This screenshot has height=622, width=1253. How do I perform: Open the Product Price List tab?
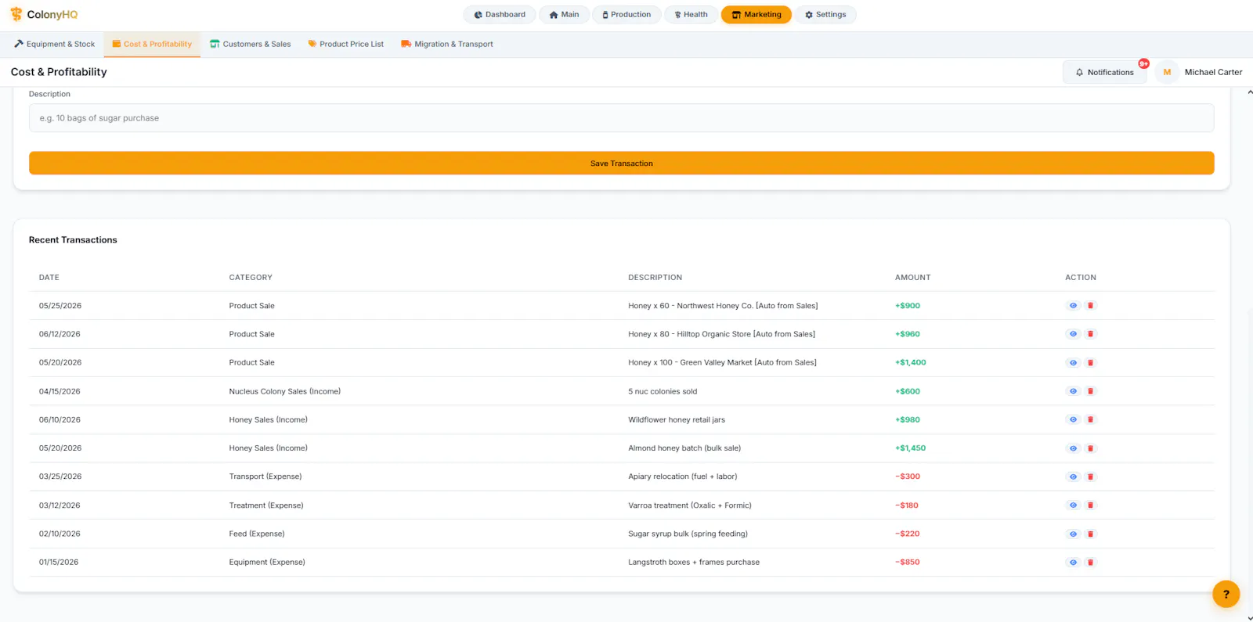(x=346, y=45)
